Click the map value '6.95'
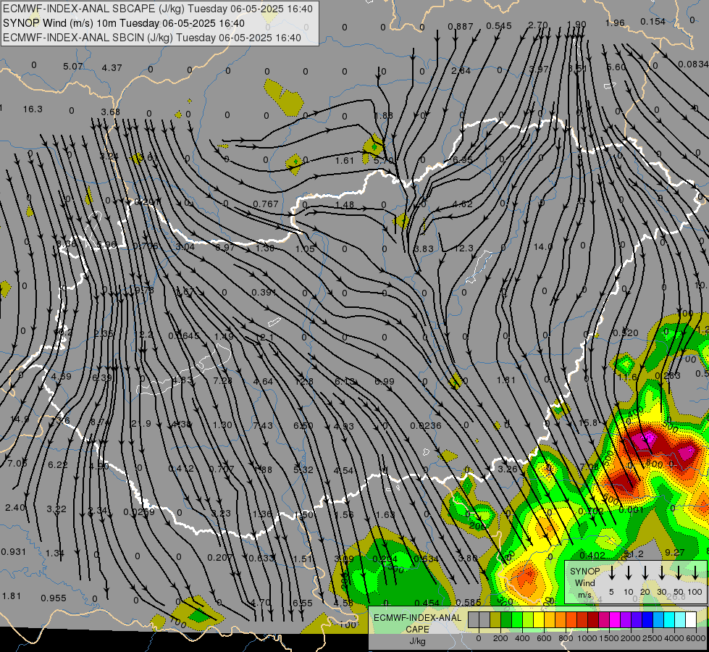 (463, 159)
